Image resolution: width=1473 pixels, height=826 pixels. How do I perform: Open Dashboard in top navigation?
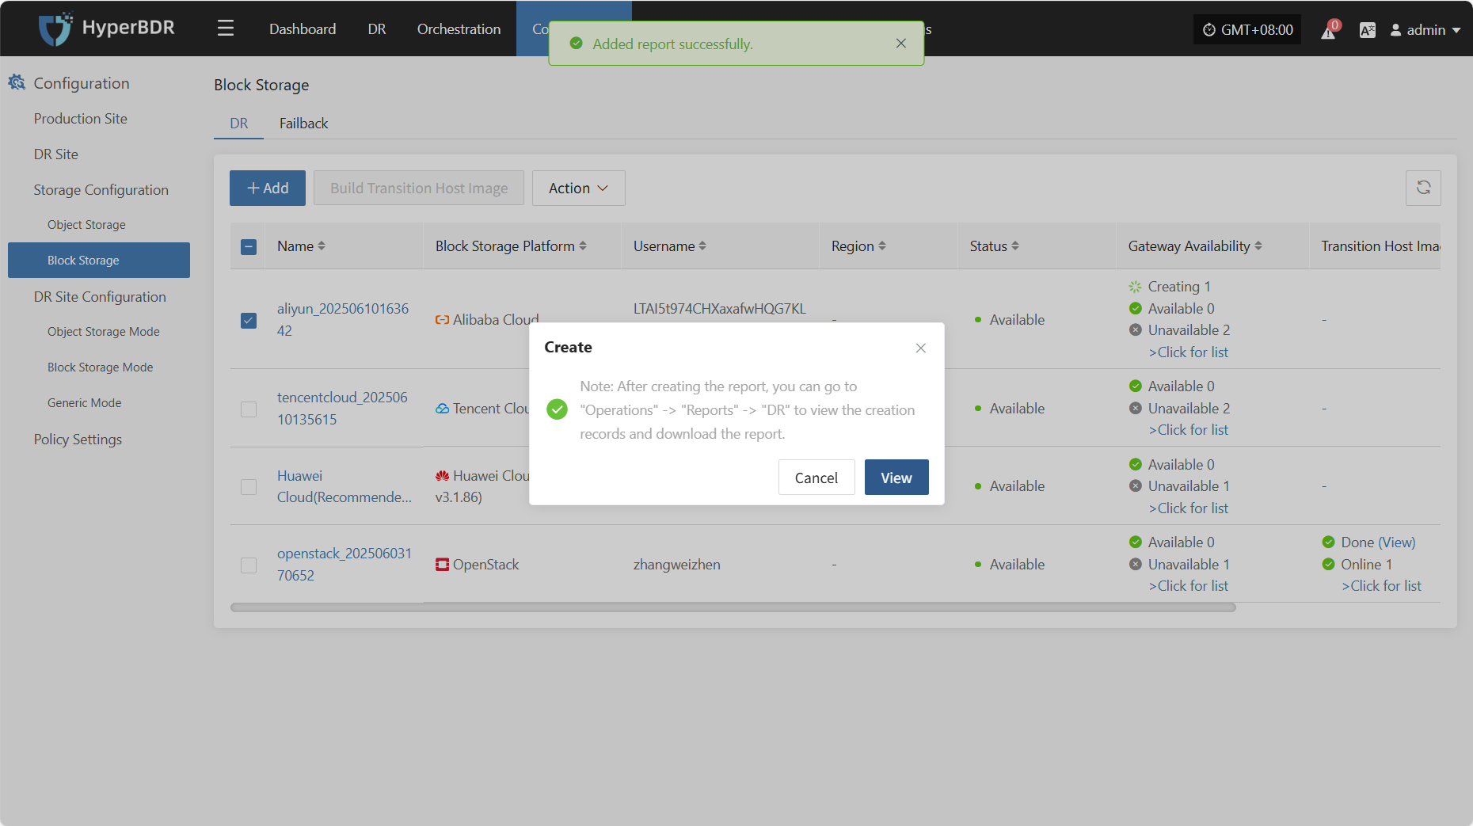(x=303, y=29)
